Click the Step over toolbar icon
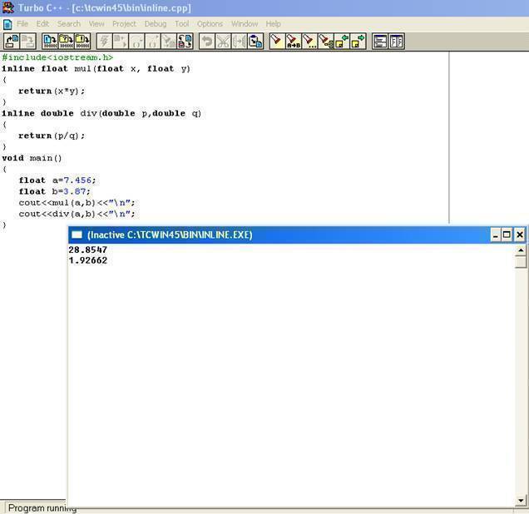 coord(120,42)
